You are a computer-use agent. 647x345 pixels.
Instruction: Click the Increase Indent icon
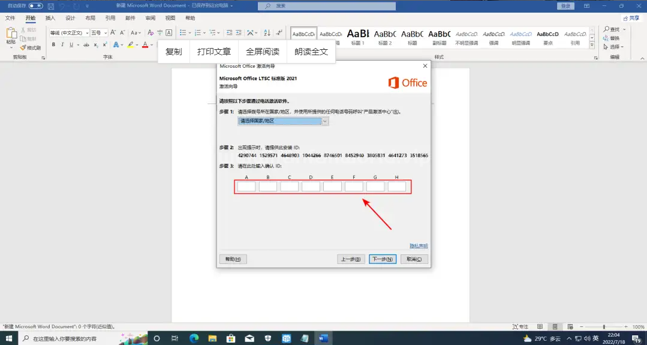coord(239,32)
